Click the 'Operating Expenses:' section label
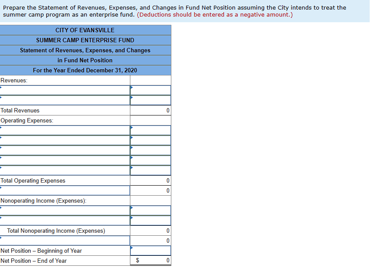The height and width of the screenshot is (268, 388). [x=27, y=120]
